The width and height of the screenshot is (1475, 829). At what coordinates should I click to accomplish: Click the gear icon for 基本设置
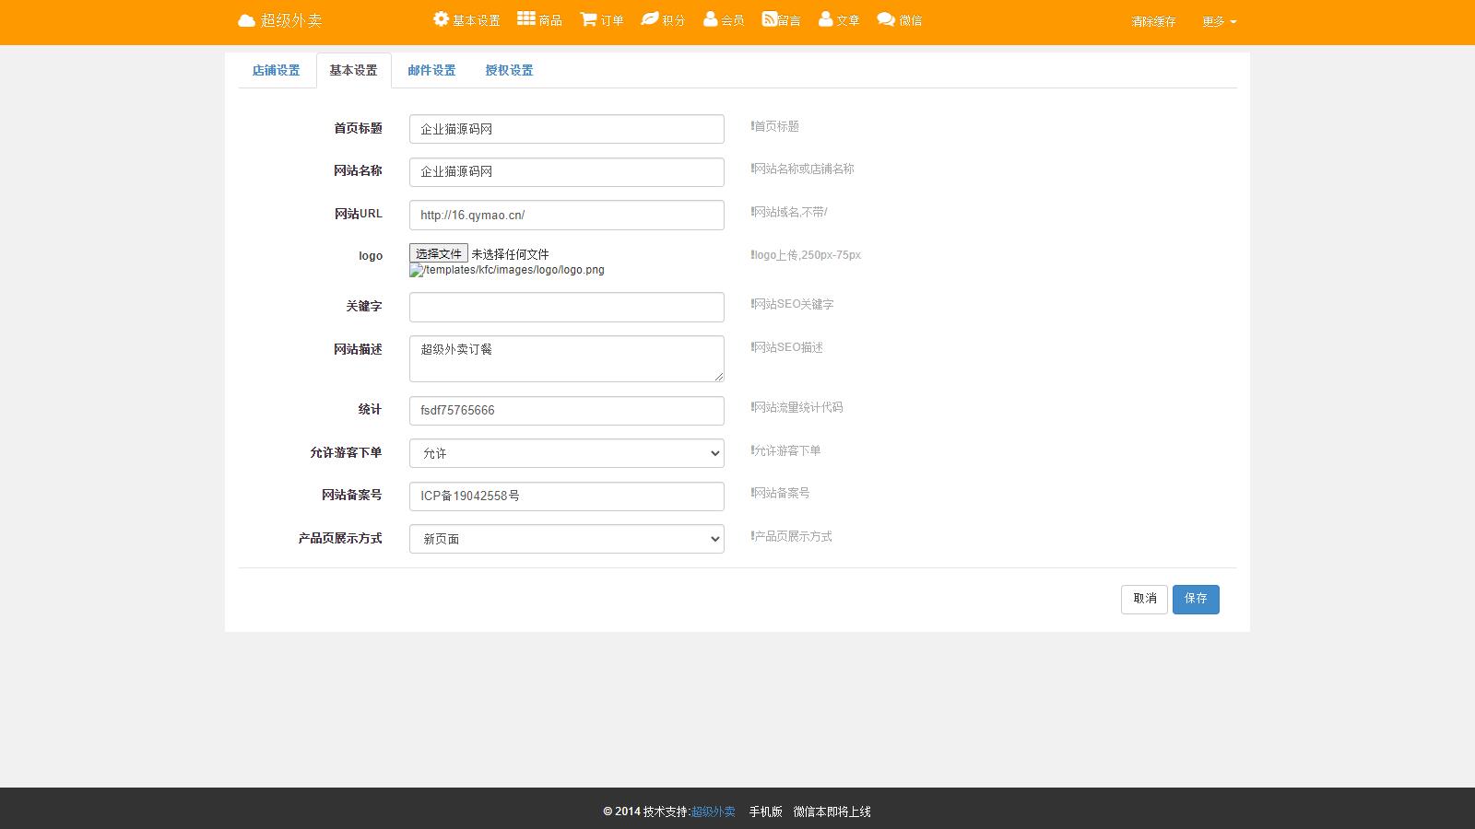coord(442,19)
